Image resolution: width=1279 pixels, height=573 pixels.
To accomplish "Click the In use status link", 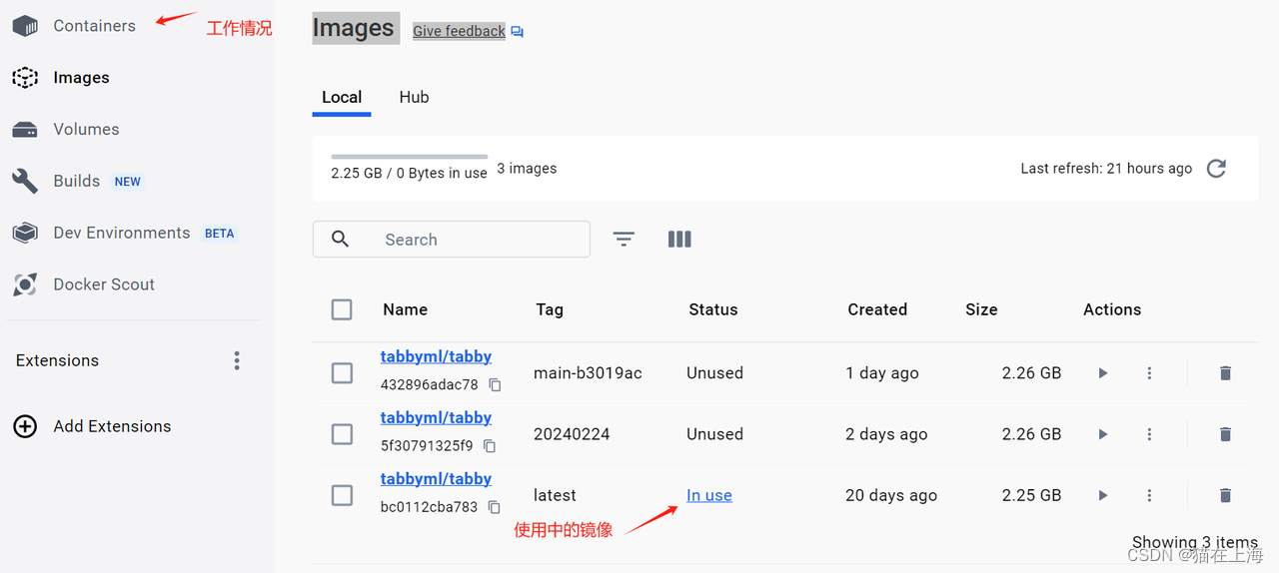I will click(x=709, y=495).
